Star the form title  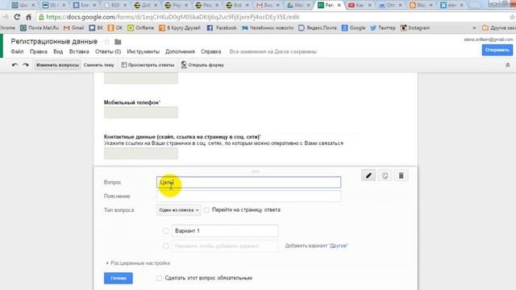(x=106, y=42)
